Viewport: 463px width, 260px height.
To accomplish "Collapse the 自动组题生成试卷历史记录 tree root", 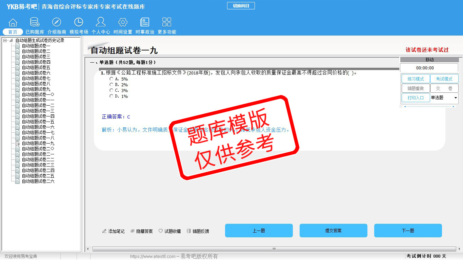I will point(5,41).
